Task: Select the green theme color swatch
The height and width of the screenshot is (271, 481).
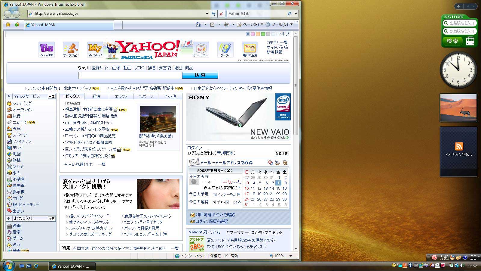Action: click(x=263, y=34)
